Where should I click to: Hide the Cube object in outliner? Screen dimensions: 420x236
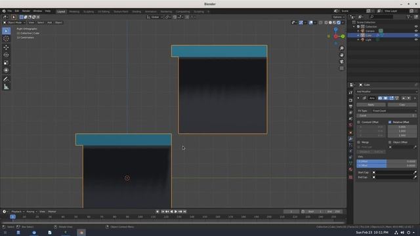(x=416, y=35)
